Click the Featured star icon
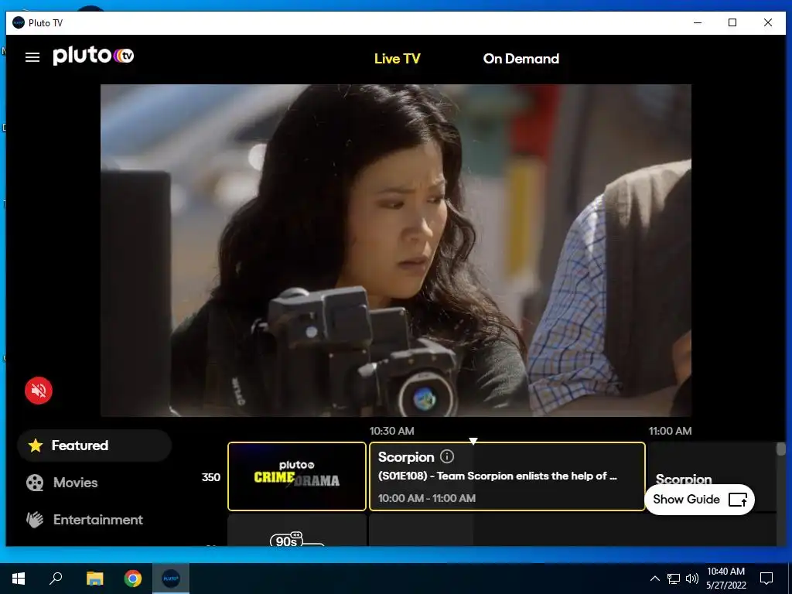 coord(36,445)
